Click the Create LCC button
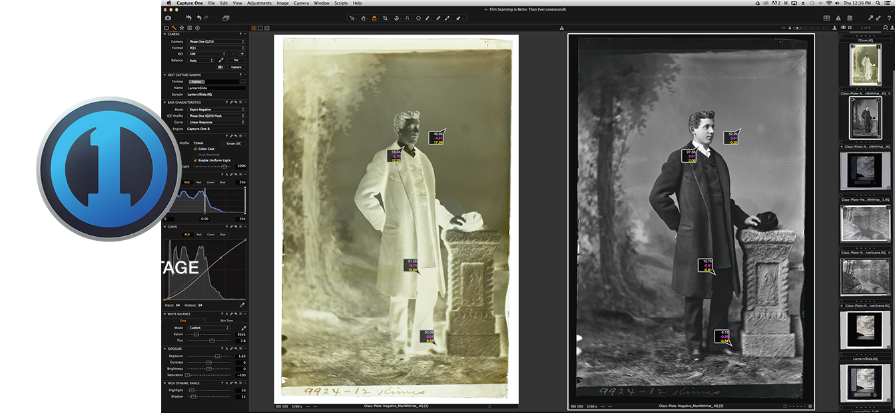The width and height of the screenshot is (895, 413). click(234, 144)
